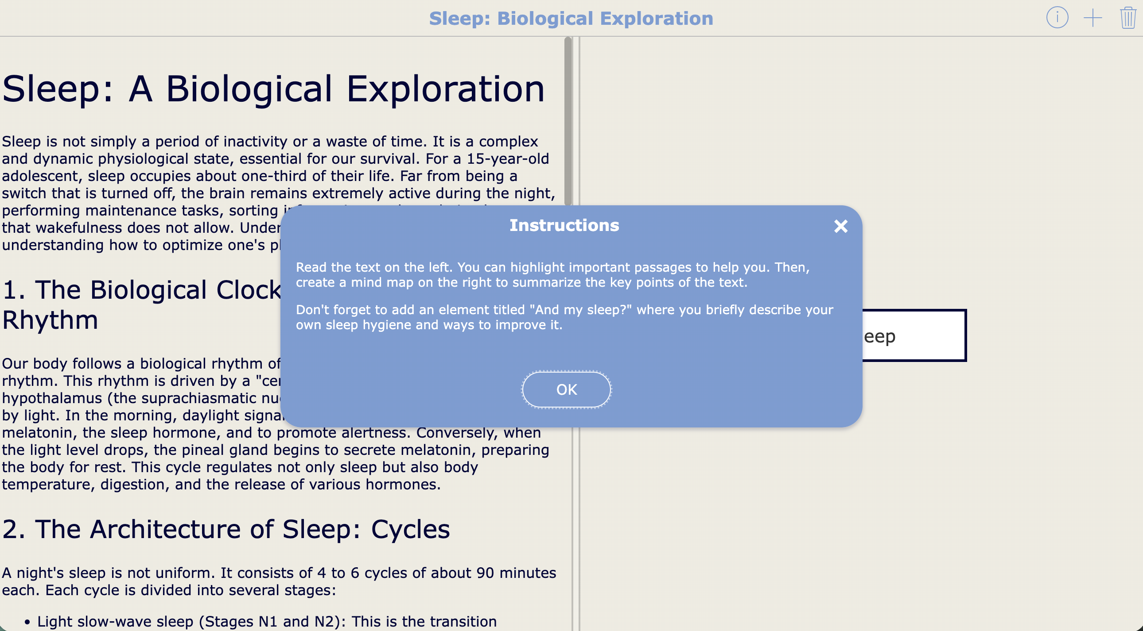Screen dimensions: 1143x631
Task: Select the mind map node ending in "eep"
Action: coord(914,335)
